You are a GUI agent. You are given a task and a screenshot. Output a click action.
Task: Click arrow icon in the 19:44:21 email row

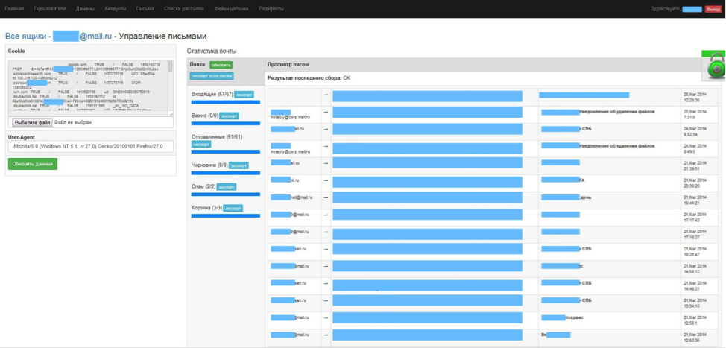coord(326,197)
